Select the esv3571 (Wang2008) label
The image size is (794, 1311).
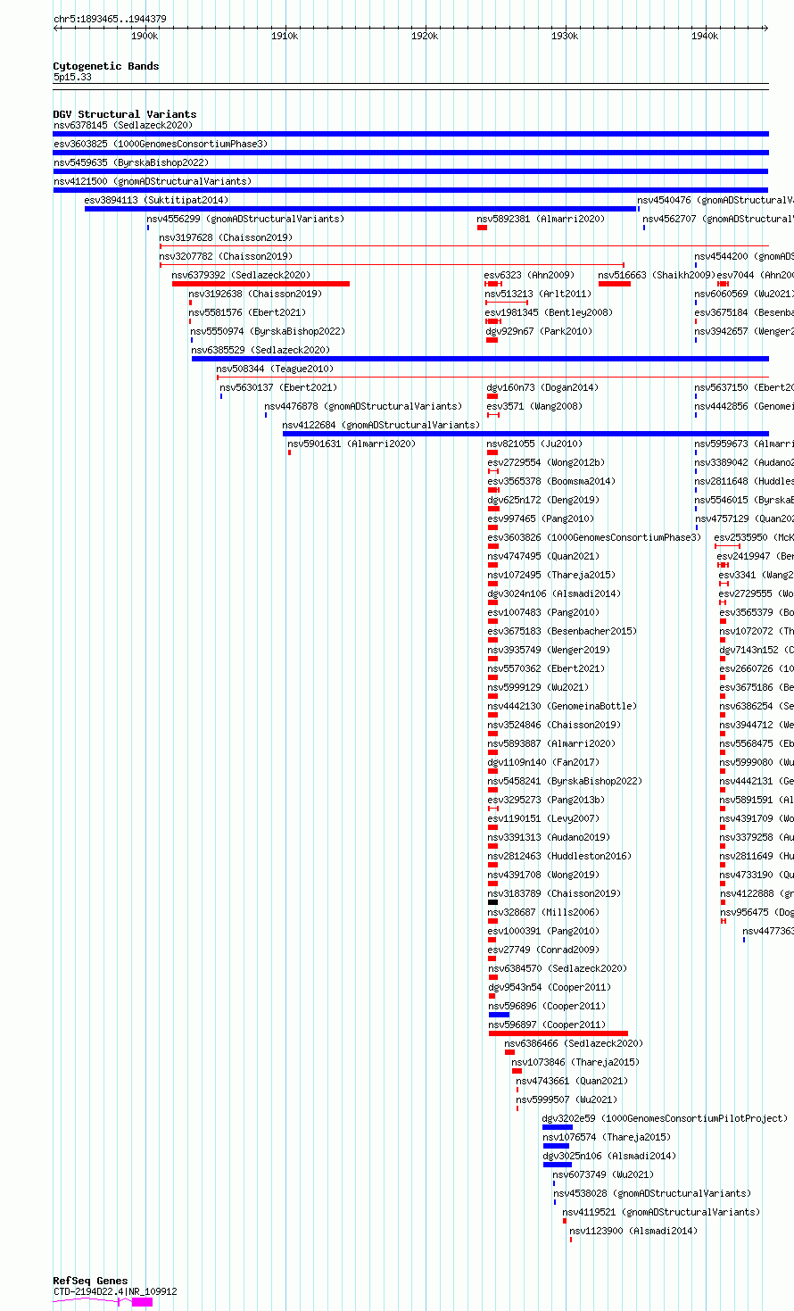click(x=534, y=406)
